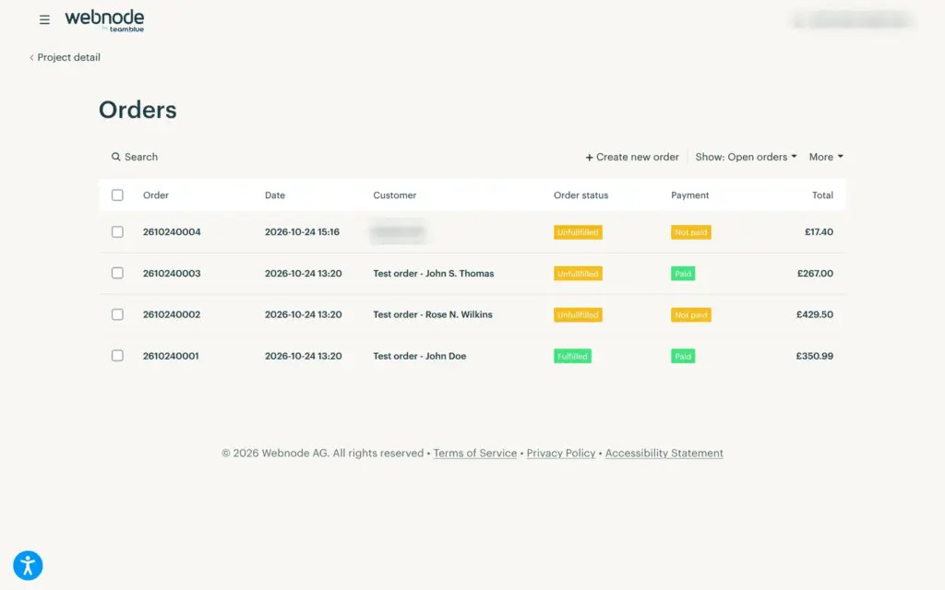
Task: Open order 2610240004
Action: tap(172, 231)
